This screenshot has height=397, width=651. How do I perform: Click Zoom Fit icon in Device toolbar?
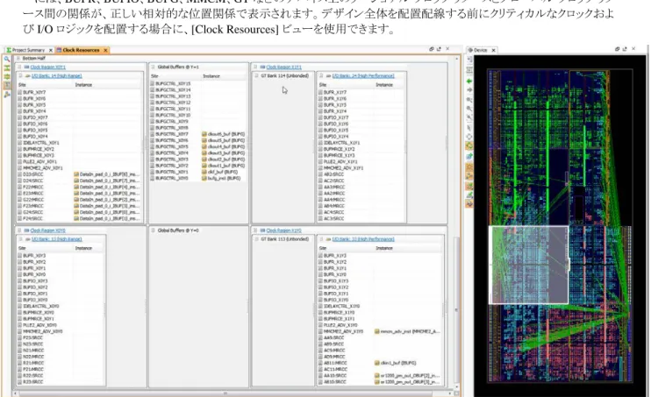(x=469, y=117)
